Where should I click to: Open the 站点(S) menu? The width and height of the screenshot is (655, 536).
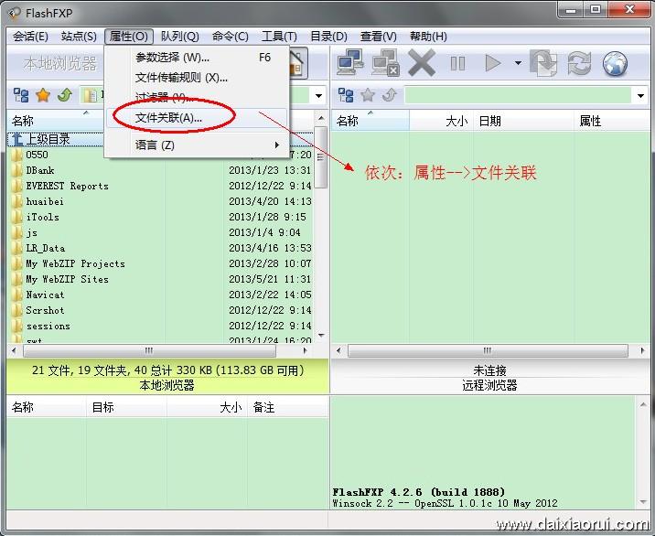pos(79,37)
